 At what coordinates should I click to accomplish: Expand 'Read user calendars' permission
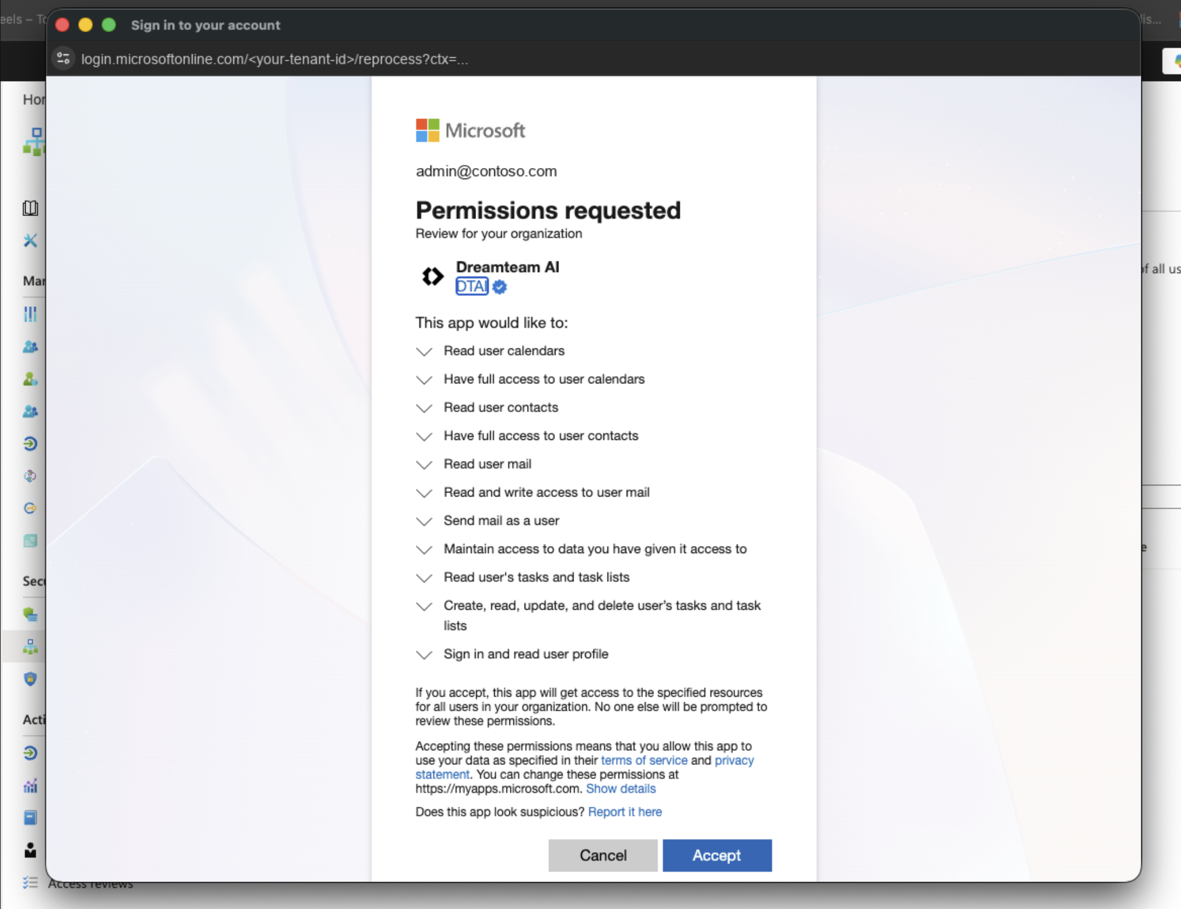point(424,351)
